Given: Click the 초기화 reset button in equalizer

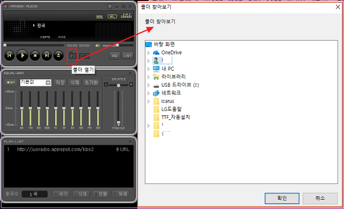Looking at the screenshot, I should [x=91, y=83].
